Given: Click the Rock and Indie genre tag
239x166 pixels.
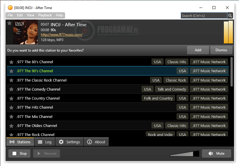Looking at the screenshot, I should pos(160,134).
